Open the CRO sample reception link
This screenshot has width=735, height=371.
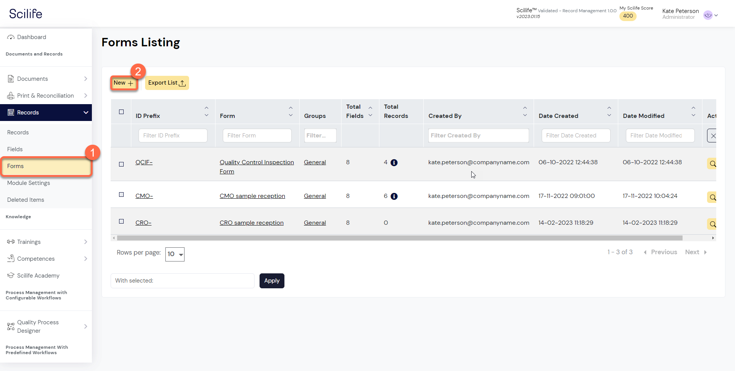point(252,223)
